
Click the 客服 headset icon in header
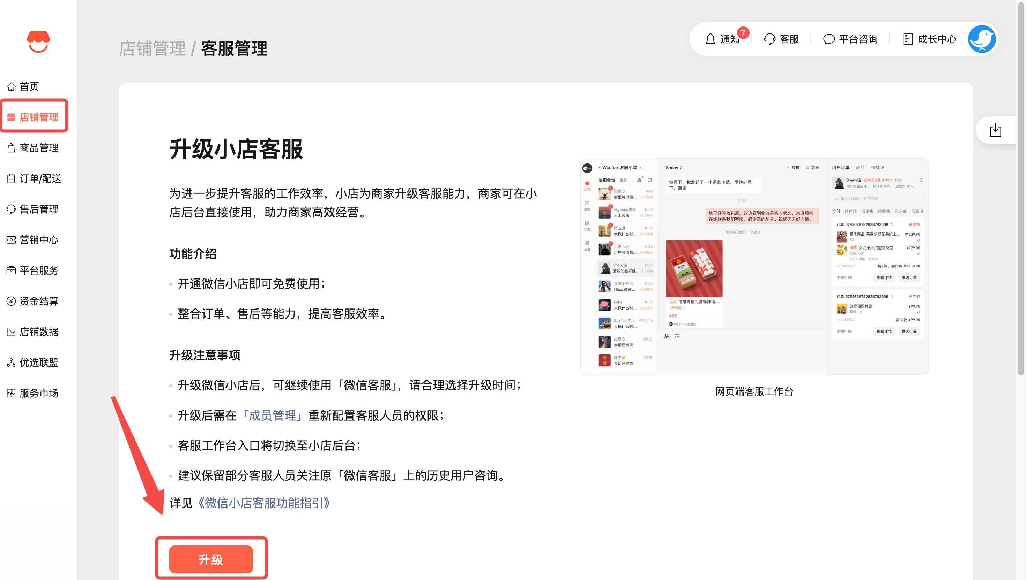point(769,39)
